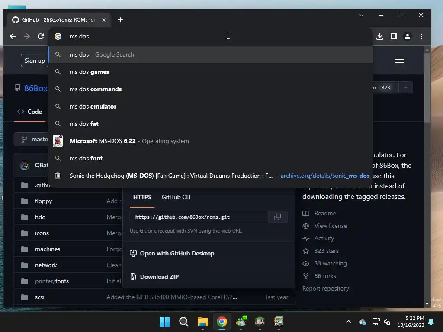
Task: Open the Windows Start menu
Action: click(164, 322)
